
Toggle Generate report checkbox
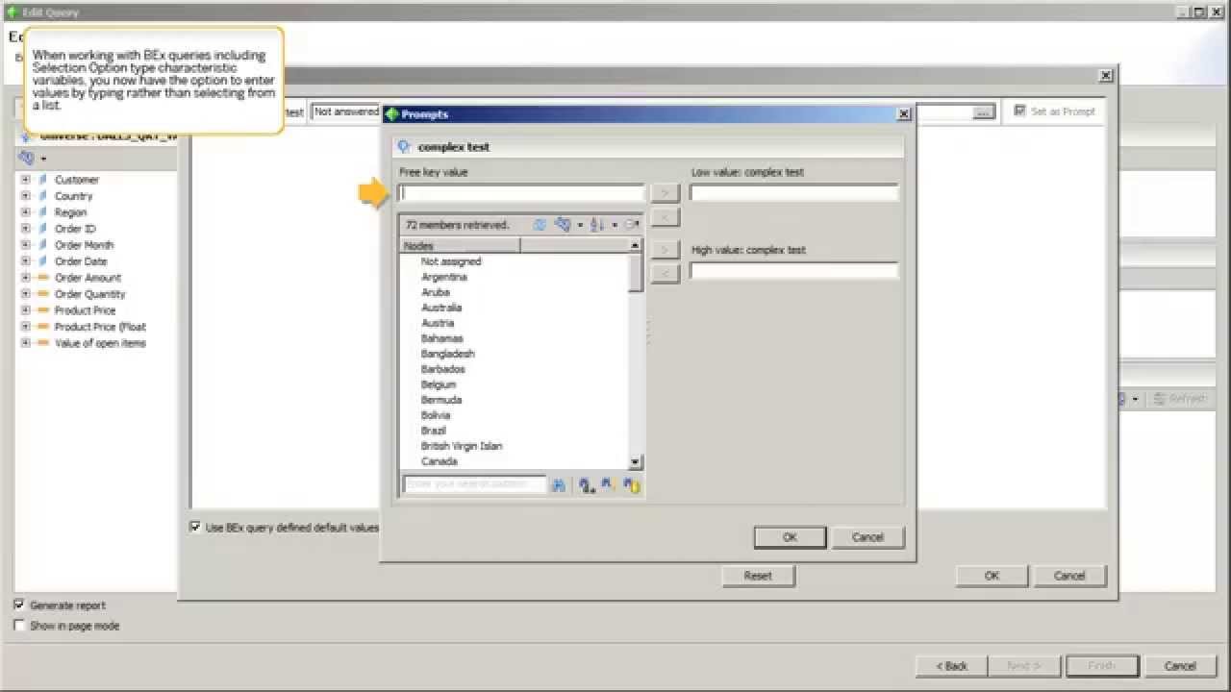point(19,605)
